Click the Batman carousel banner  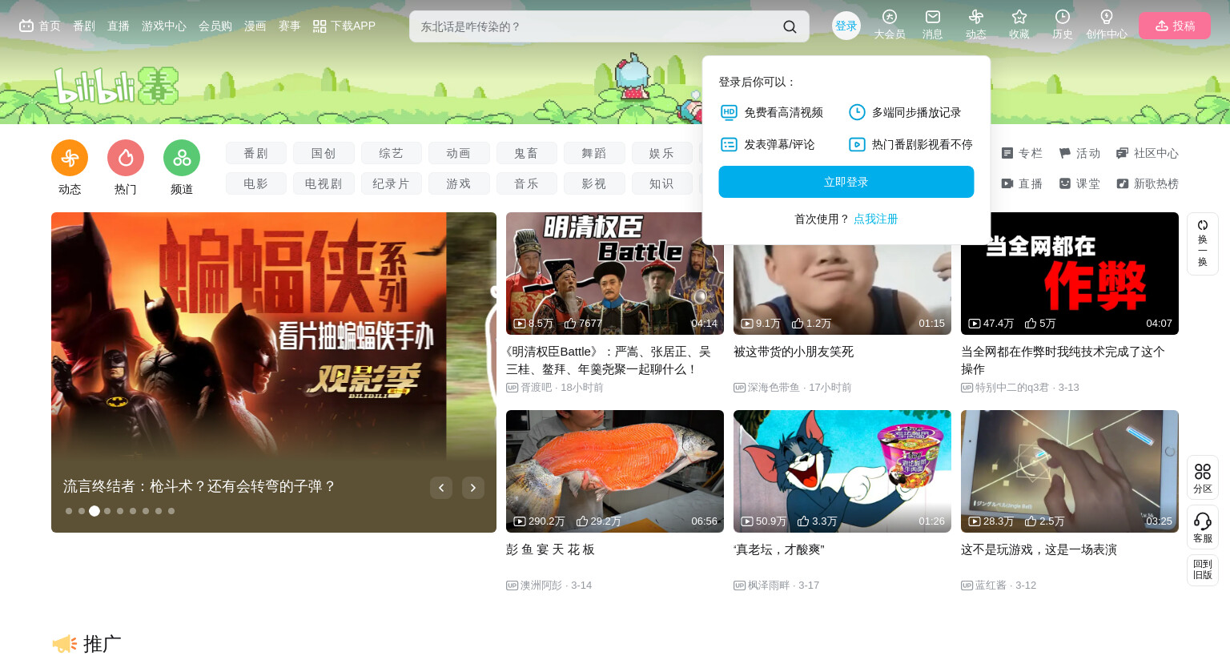(274, 372)
